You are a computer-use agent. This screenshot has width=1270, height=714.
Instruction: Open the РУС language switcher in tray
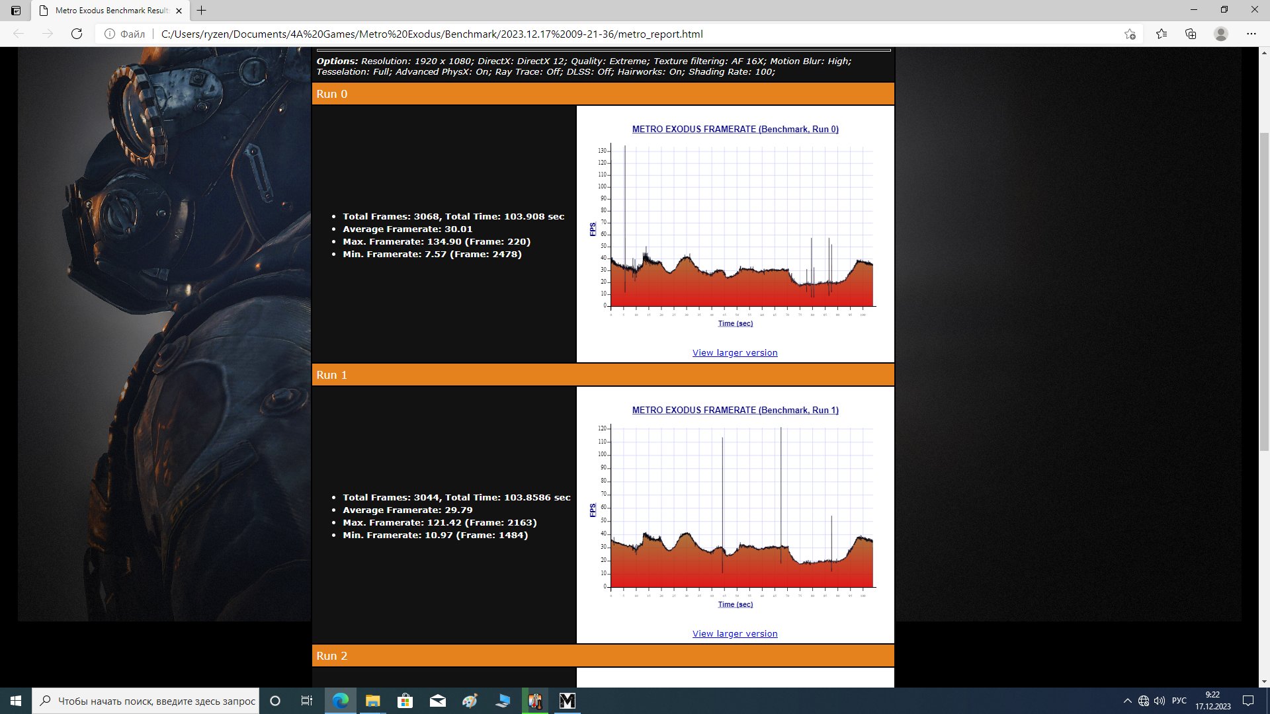pos(1179,701)
